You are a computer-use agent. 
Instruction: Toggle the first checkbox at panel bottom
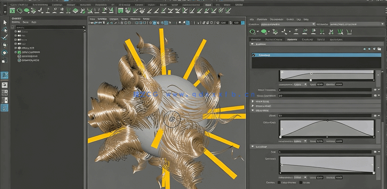click(279, 182)
